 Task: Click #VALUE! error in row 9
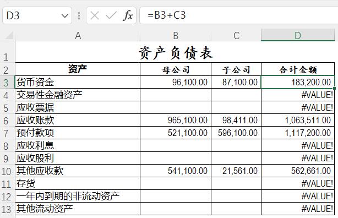(x=298, y=158)
